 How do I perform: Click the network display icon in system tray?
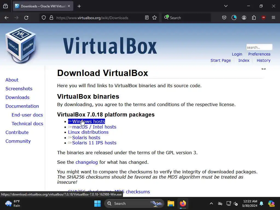tap(229, 203)
